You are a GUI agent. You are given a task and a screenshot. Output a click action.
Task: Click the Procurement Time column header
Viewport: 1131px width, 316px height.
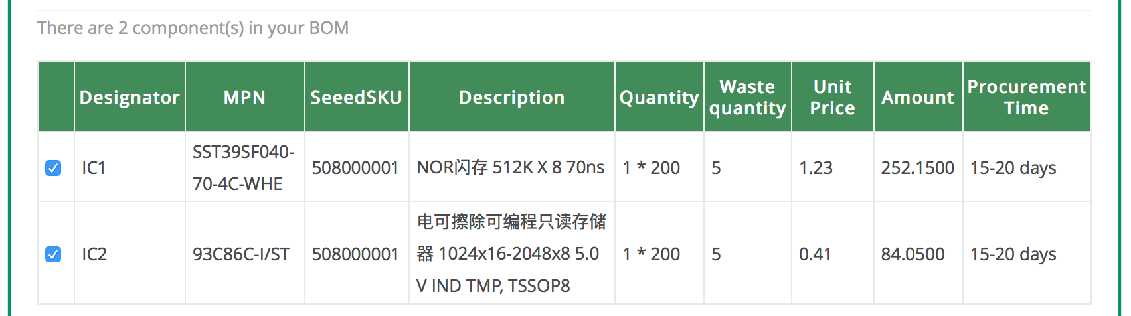tap(1027, 97)
